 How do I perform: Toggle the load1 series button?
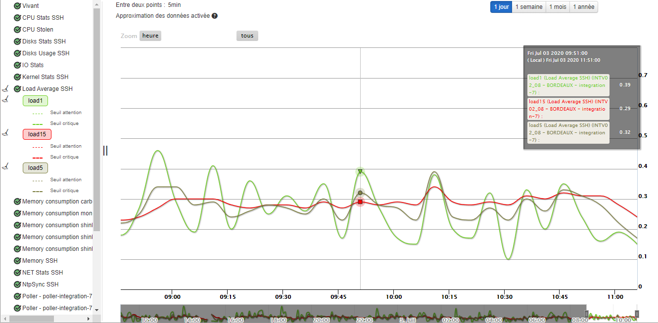[x=35, y=101]
